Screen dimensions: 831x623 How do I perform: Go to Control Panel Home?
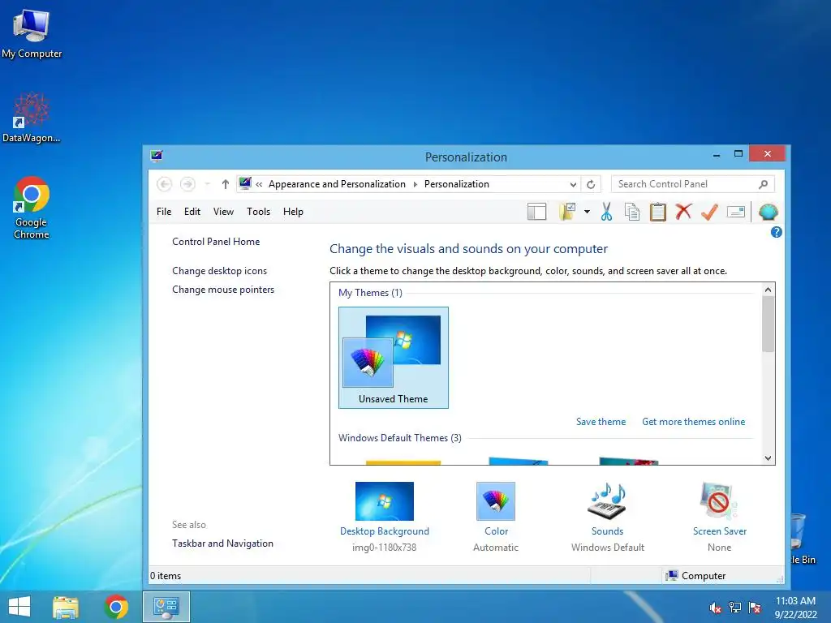(216, 242)
